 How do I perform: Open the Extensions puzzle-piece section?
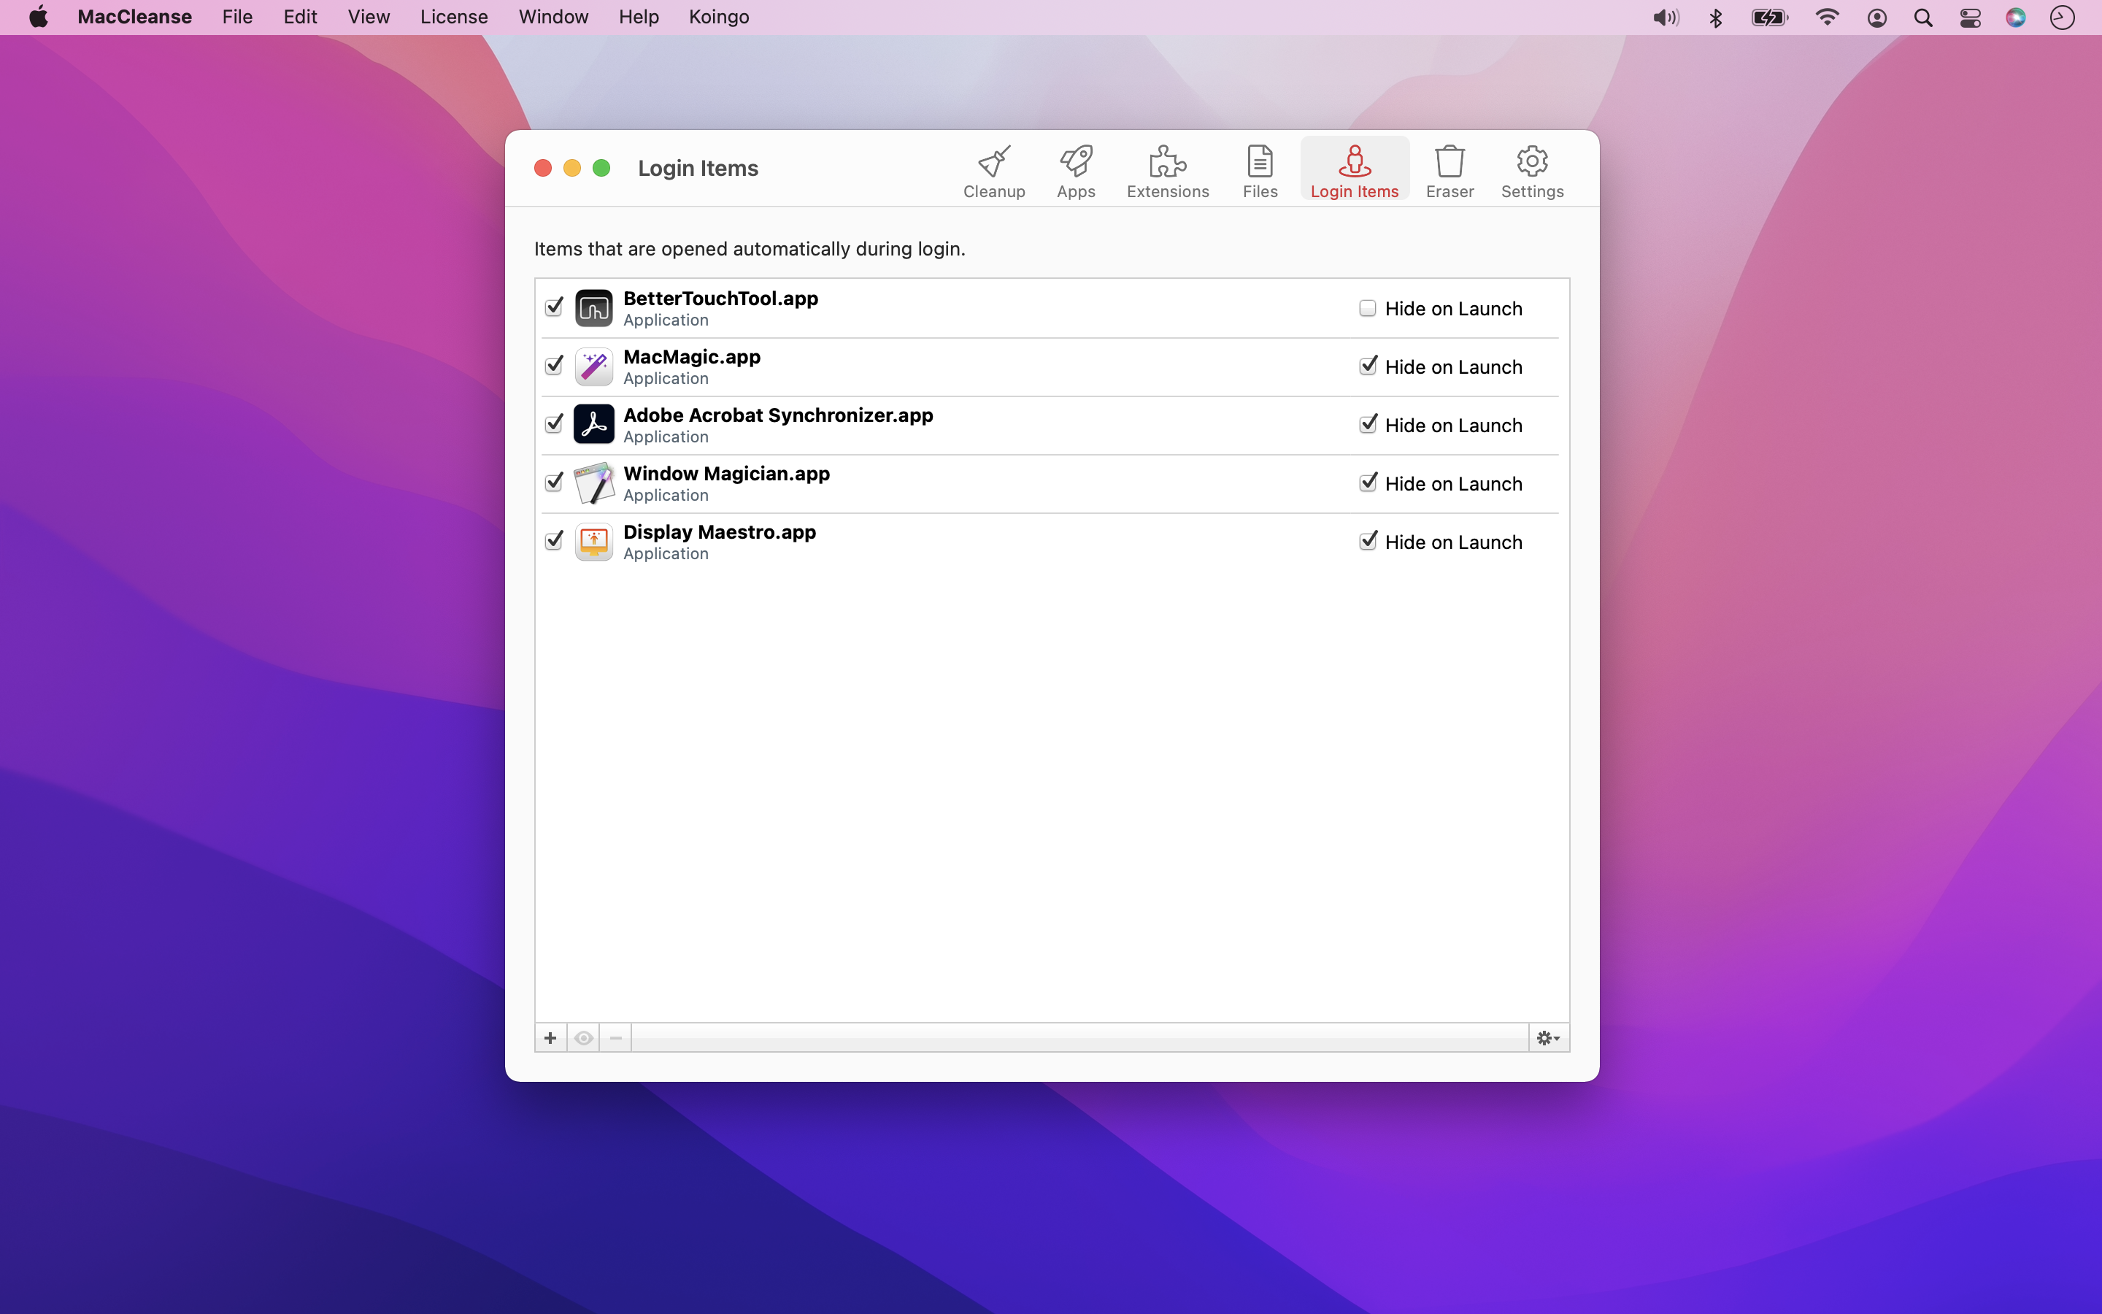(x=1167, y=172)
